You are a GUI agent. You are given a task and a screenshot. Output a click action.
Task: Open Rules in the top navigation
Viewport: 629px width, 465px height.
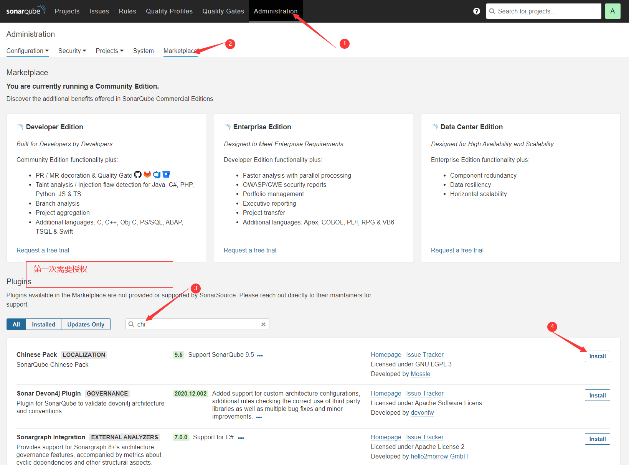[x=127, y=11]
